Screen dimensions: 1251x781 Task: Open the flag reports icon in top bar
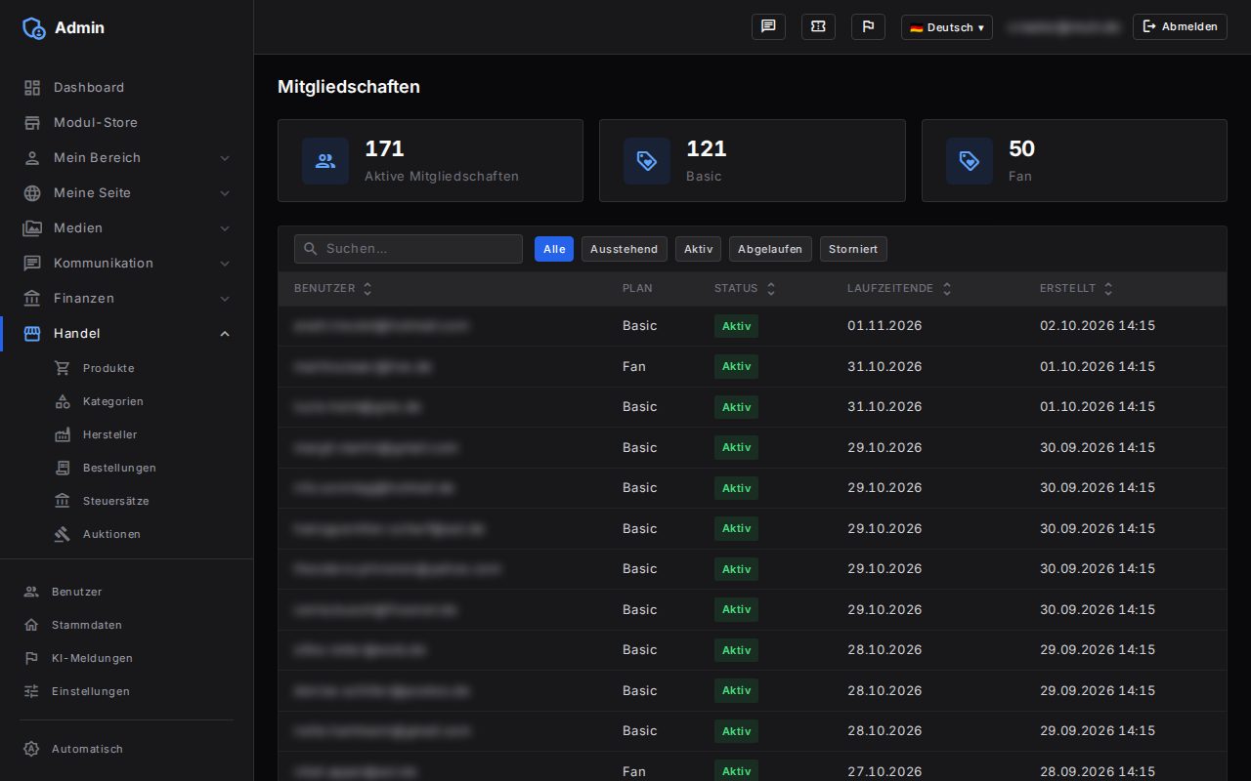click(x=868, y=27)
